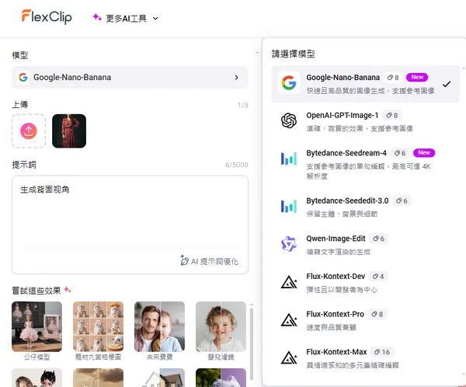Select the Bytedance-Seedream-4 model

[365, 164]
